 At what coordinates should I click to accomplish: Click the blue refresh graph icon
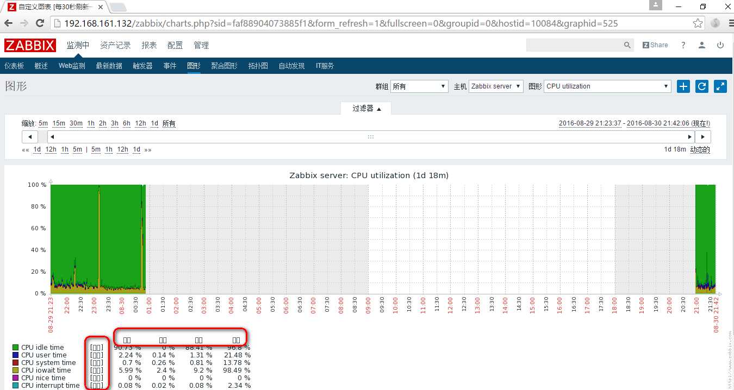point(702,86)
